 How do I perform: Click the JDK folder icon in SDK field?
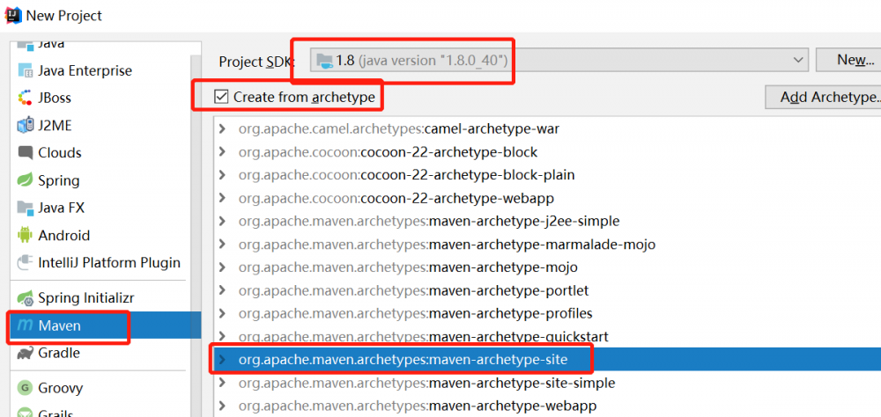point(323,60)
